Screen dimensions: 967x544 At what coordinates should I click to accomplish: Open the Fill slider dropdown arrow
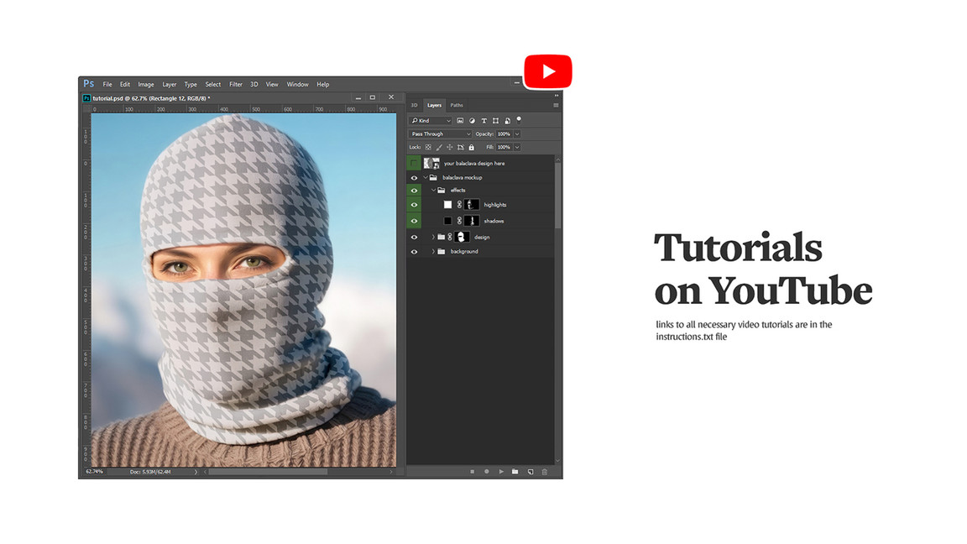pyautogui.click(x=517, y=148)
